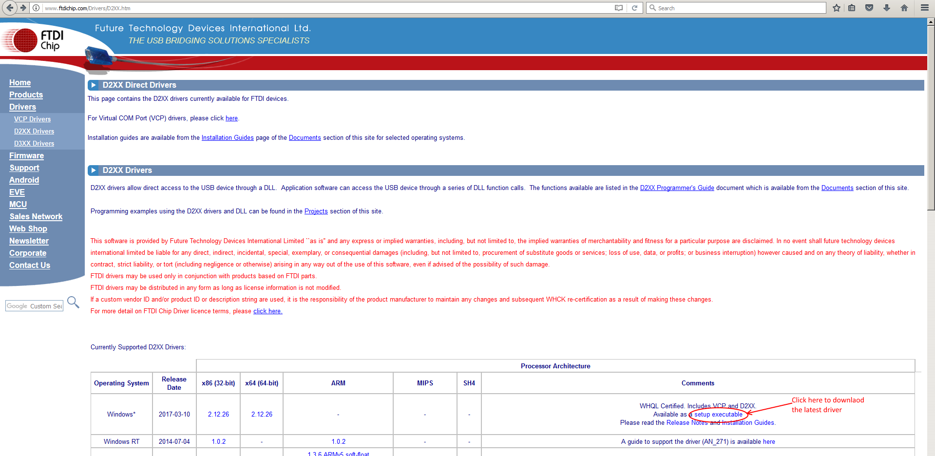Download Windows x64 driver 2.12.26
The image size is (935, 456).
click(x=262, y=415)
